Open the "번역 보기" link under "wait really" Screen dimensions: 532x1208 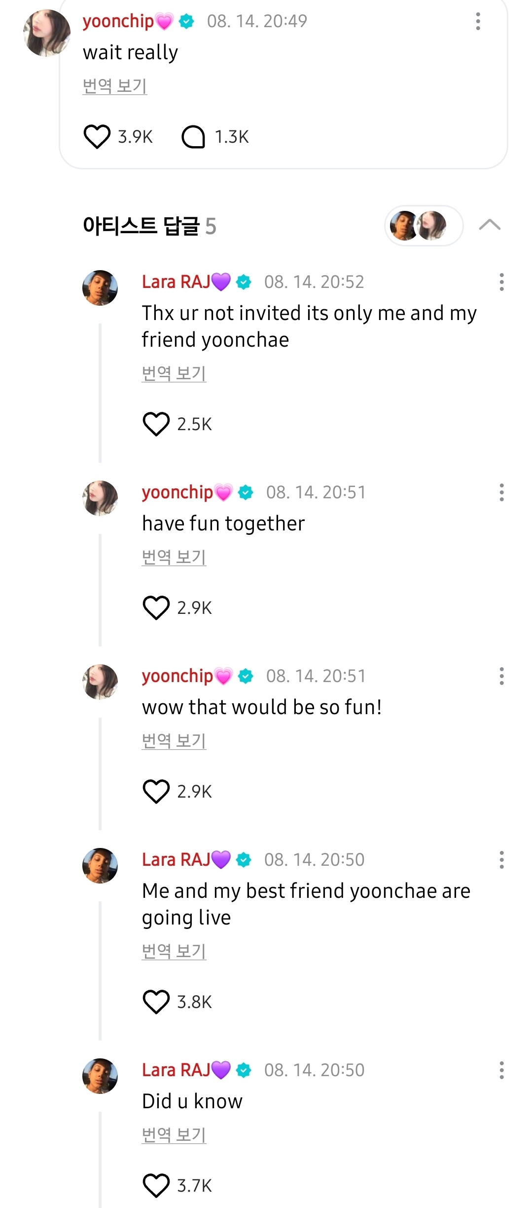(x=115, y=85)
